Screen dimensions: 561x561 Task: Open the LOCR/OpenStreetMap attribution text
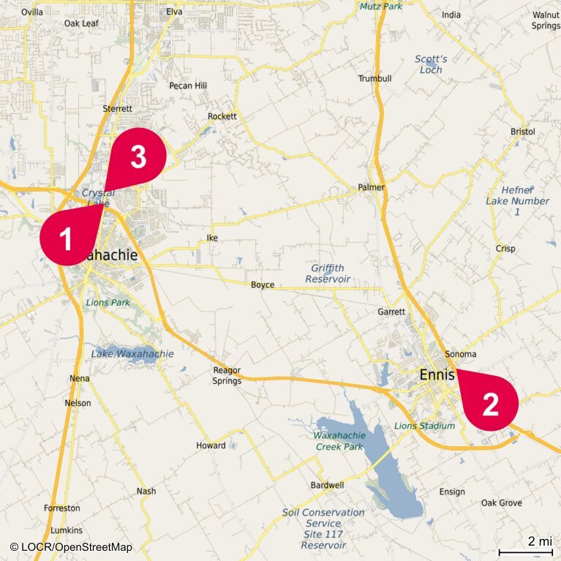coord(72,547)
